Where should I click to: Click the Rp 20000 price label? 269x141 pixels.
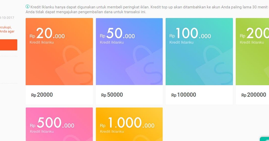point(42,95)
